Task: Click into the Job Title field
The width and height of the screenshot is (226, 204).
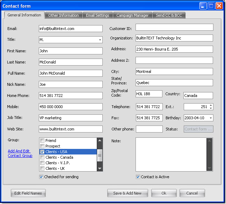Action: (71, 118)
